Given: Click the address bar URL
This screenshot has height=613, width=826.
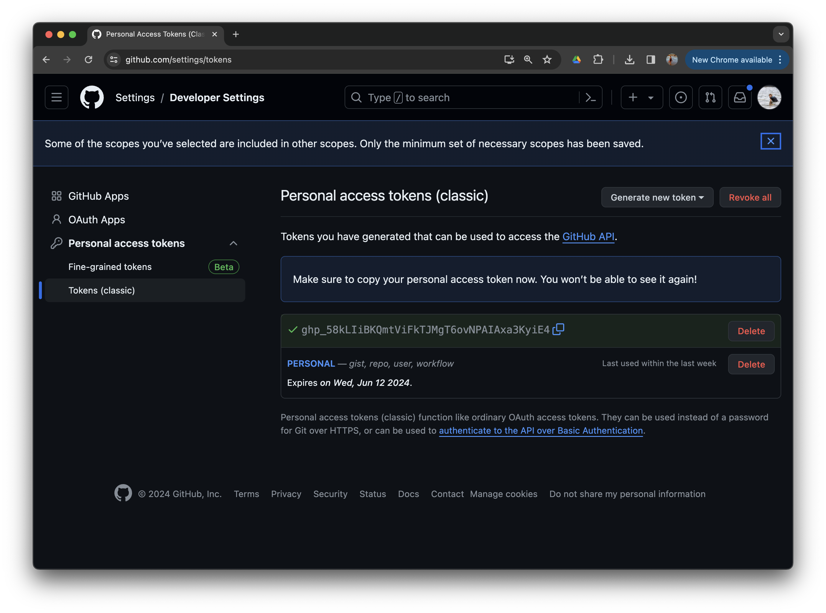Looking at the screenshot, I should (178, 60).
